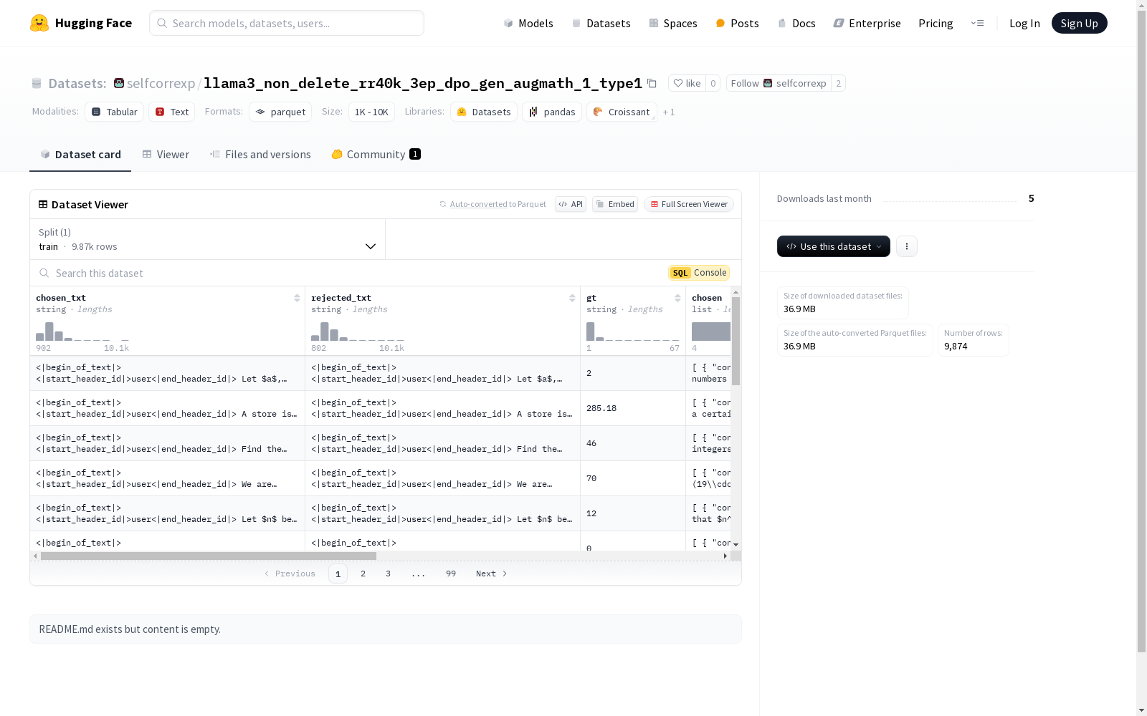Screen dimensions: 1147x716
Task: Focus the search models, datasets, users field
Action: click(x=287, y=23)
